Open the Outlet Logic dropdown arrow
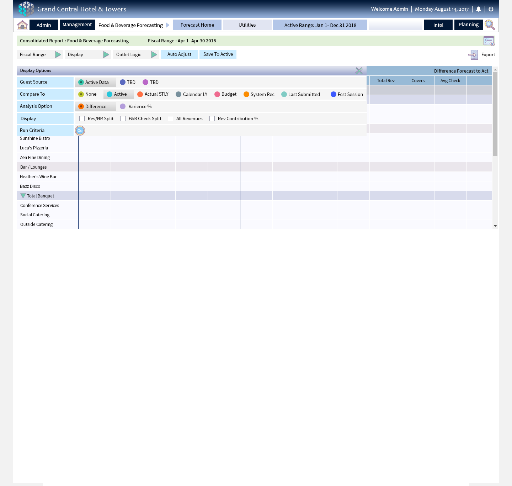 click(154, 54)
